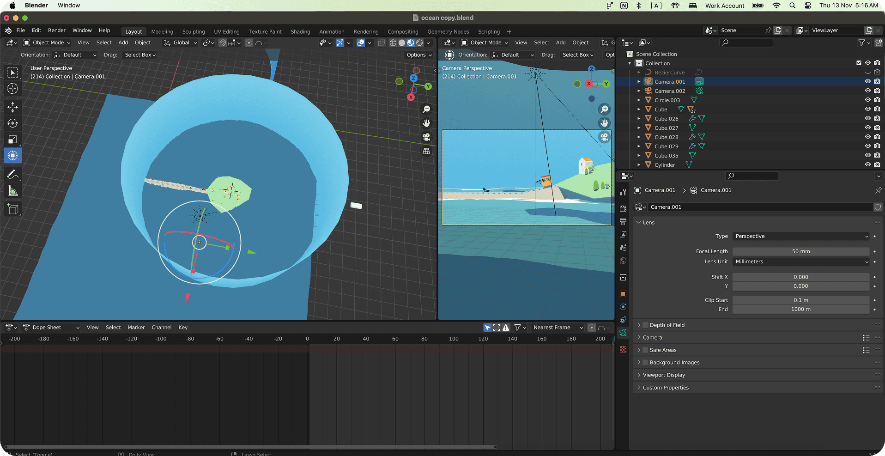Select the 3D Cursor tool
885x456 pixels.
click(12, 89)
